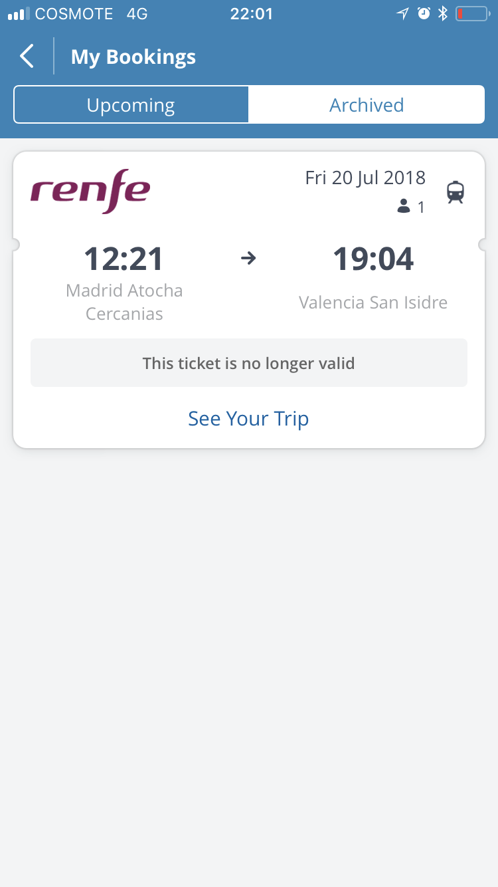
Task: Tap the cellular signal bars
Action: (x=19, y=14)
